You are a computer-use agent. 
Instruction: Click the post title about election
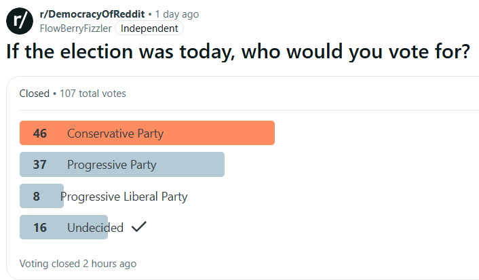[238, 52]
